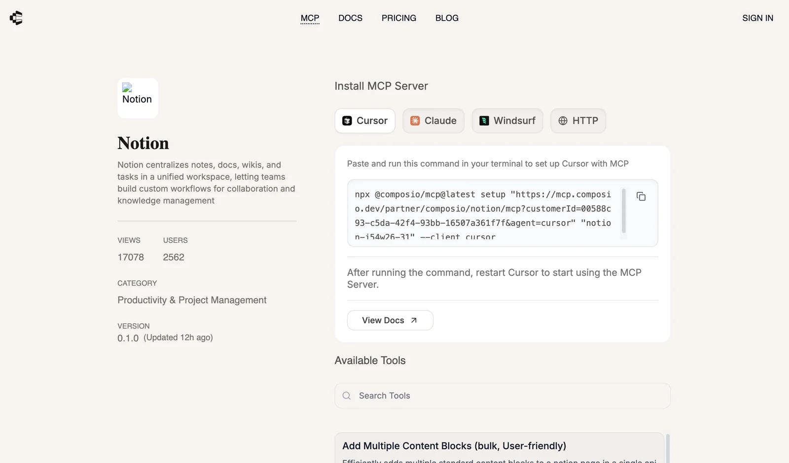Copy the npx setup command
Image resolution: width=789 pixels, height=463 pixels.
(641, 197)
